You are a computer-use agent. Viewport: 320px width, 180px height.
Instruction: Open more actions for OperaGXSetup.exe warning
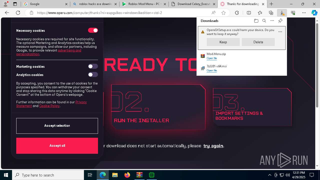[x=280, y=32]
